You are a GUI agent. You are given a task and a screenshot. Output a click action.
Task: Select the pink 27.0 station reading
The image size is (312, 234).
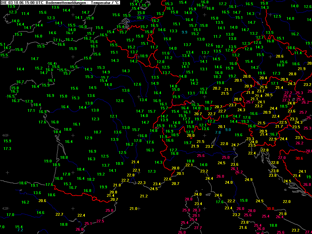tap(282, 158)
